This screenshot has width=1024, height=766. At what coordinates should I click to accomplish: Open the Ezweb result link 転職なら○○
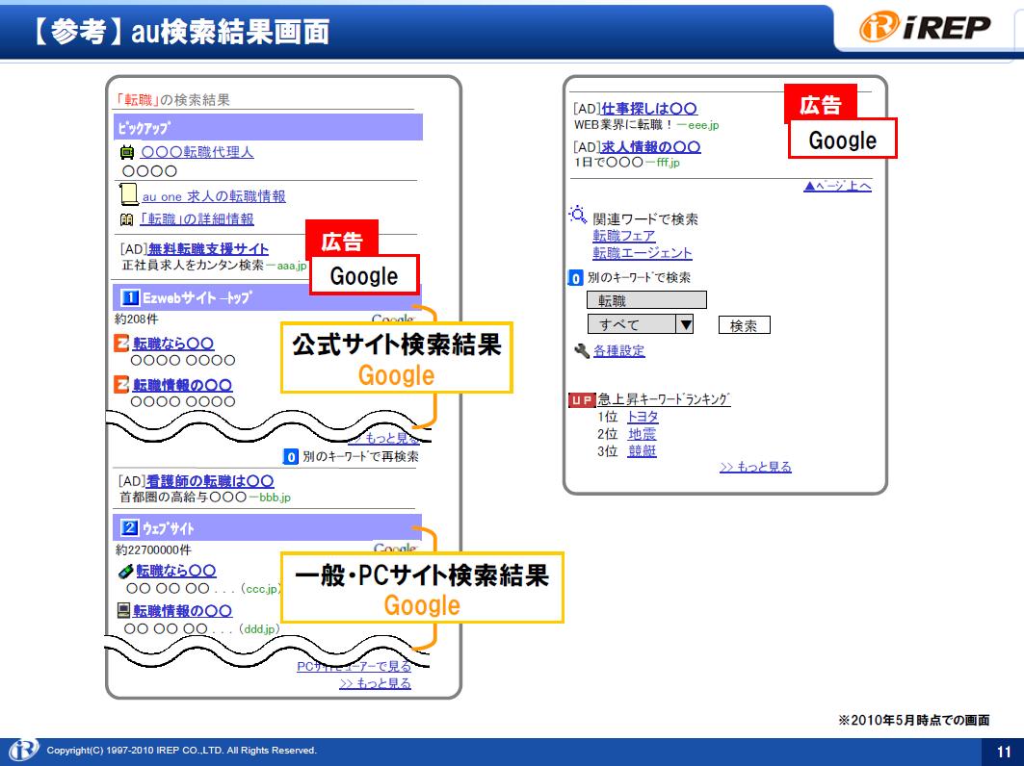coord(173,344)
